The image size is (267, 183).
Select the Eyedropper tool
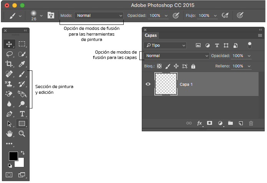click(x=22, y=64)
